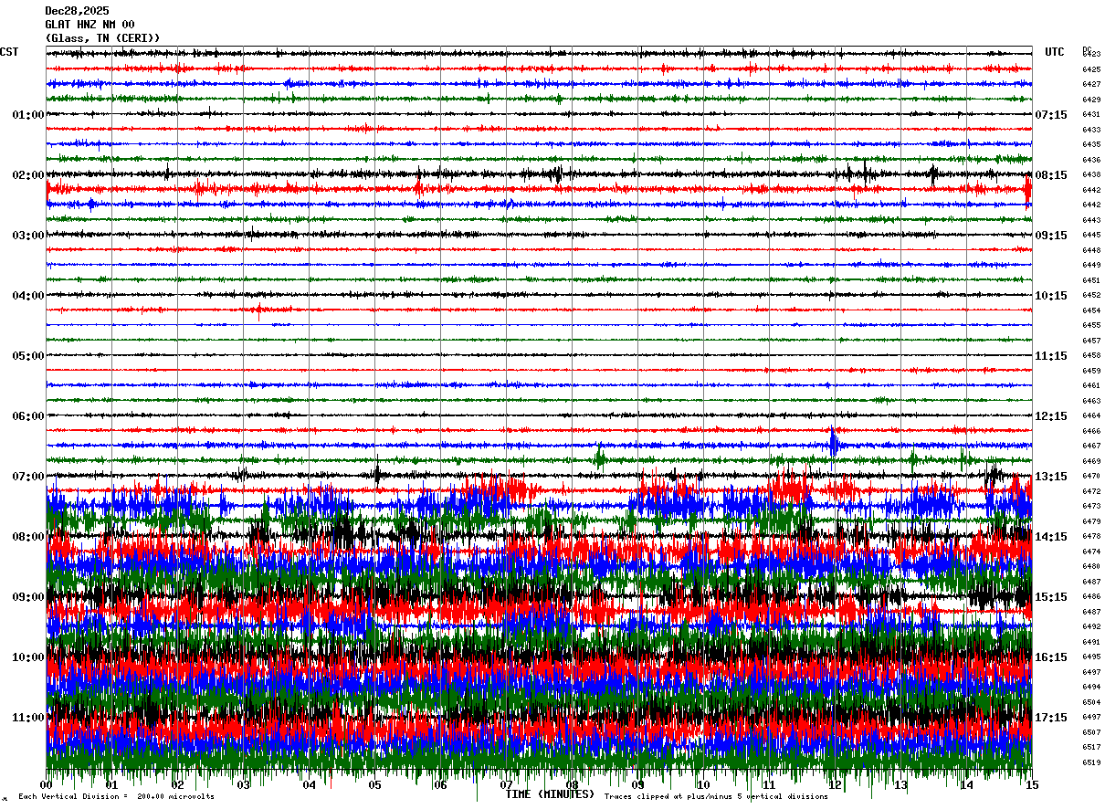Click the DC offset value 6427
1105x809 pixels.
pyautogui.click(x=1091, y=84)
